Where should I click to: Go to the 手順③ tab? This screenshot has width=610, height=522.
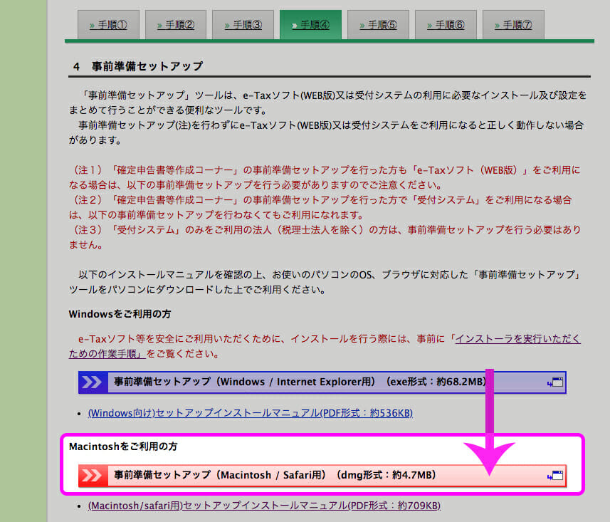(243, 25)
